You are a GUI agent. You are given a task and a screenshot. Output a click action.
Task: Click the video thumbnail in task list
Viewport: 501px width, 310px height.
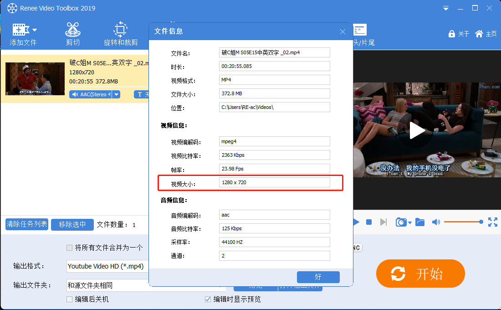[x=35, y=79]
